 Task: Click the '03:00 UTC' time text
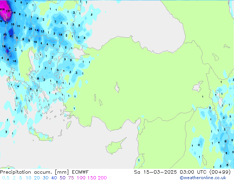(x=193, y=172)
